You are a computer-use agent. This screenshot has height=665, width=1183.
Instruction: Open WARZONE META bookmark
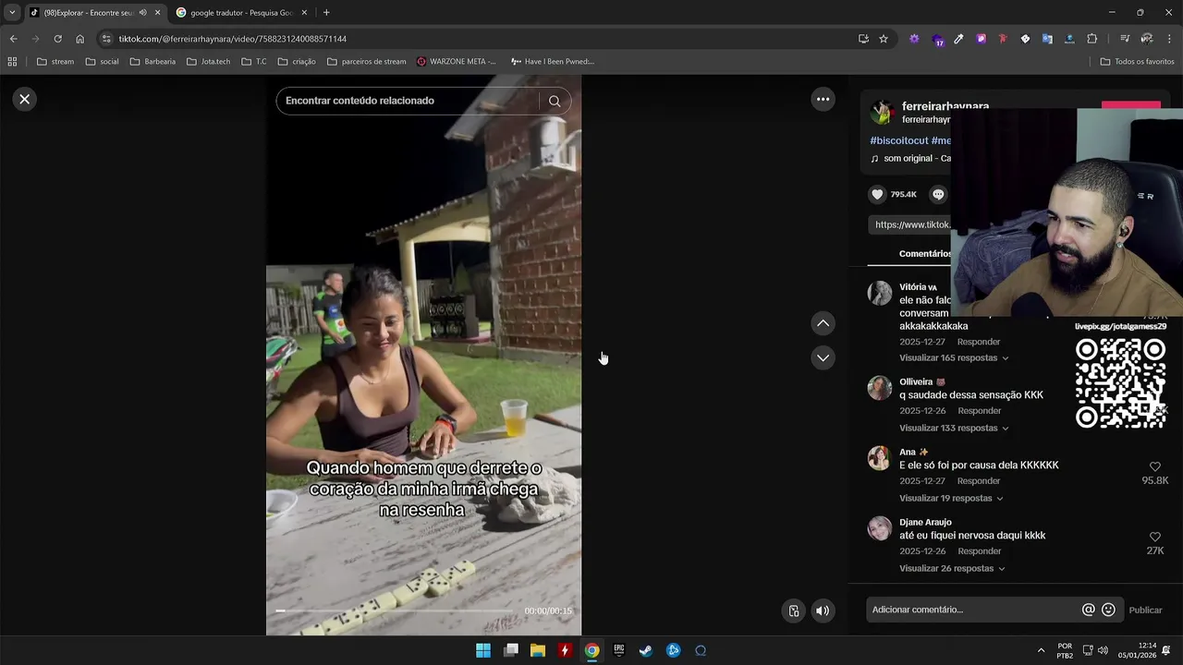point(457,62)
